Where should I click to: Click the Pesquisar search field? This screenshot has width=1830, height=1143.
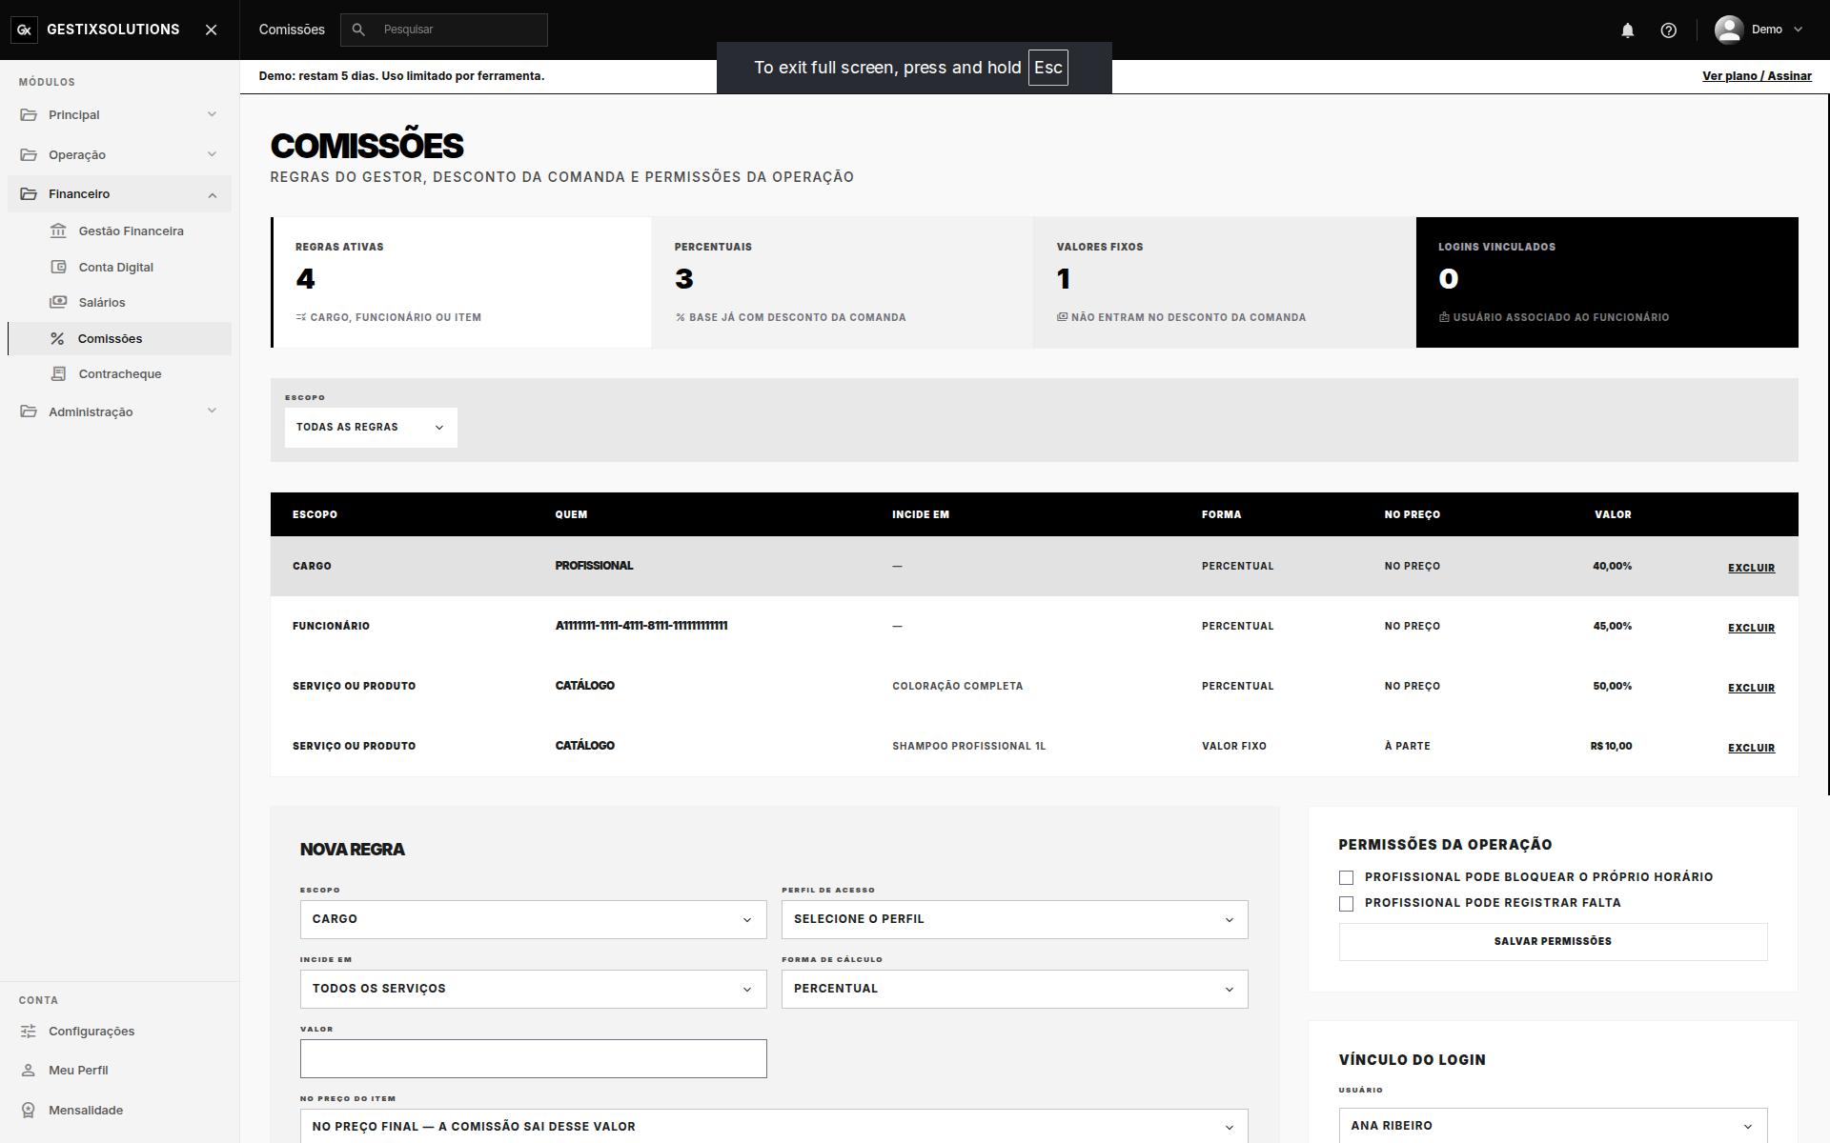(444, 30)
